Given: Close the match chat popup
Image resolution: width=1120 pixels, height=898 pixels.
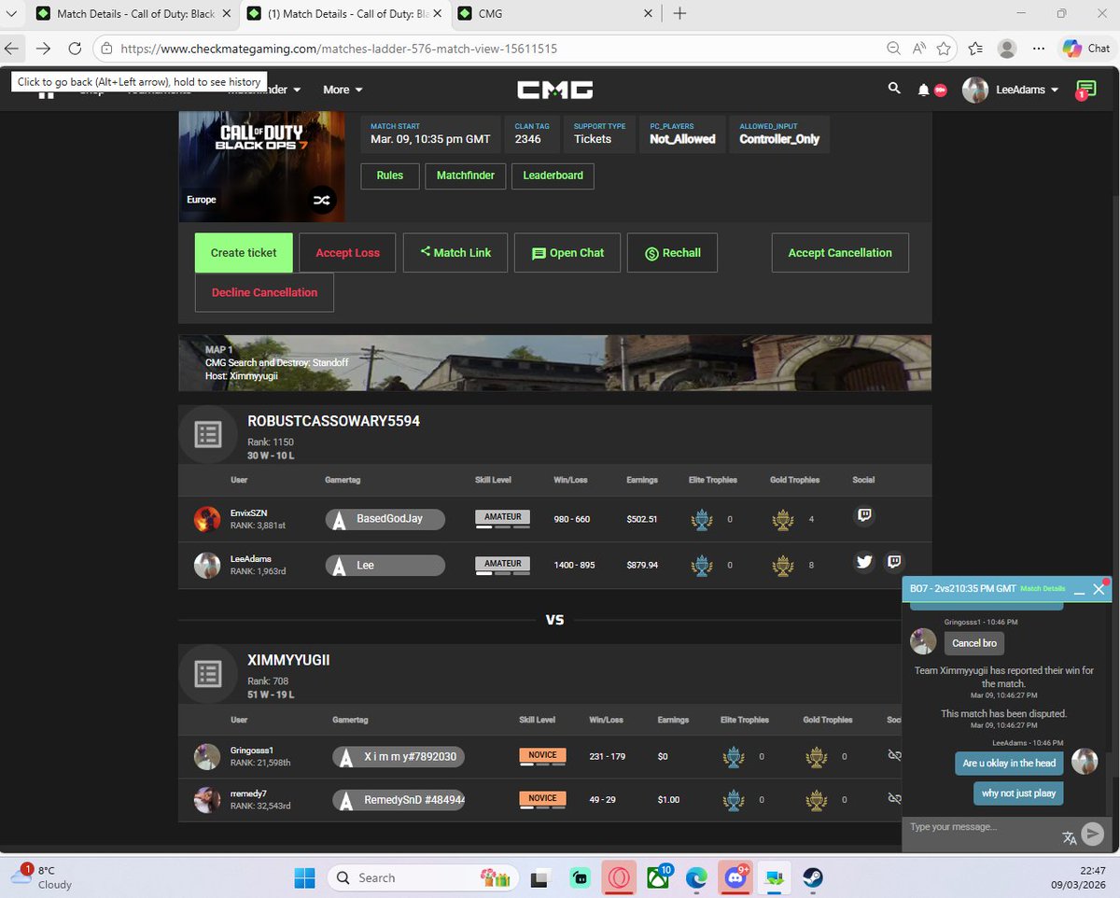Looking at the screenshot, I should [1099, 589].
